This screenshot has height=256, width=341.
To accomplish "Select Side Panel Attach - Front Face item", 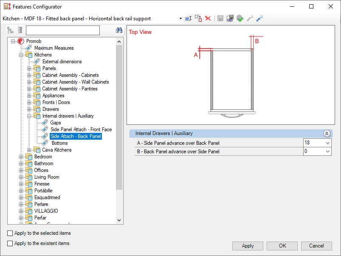I will (x=81, y=129).
